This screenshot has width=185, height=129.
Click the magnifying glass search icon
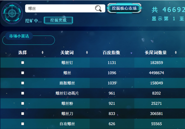[x=98, y=8]
